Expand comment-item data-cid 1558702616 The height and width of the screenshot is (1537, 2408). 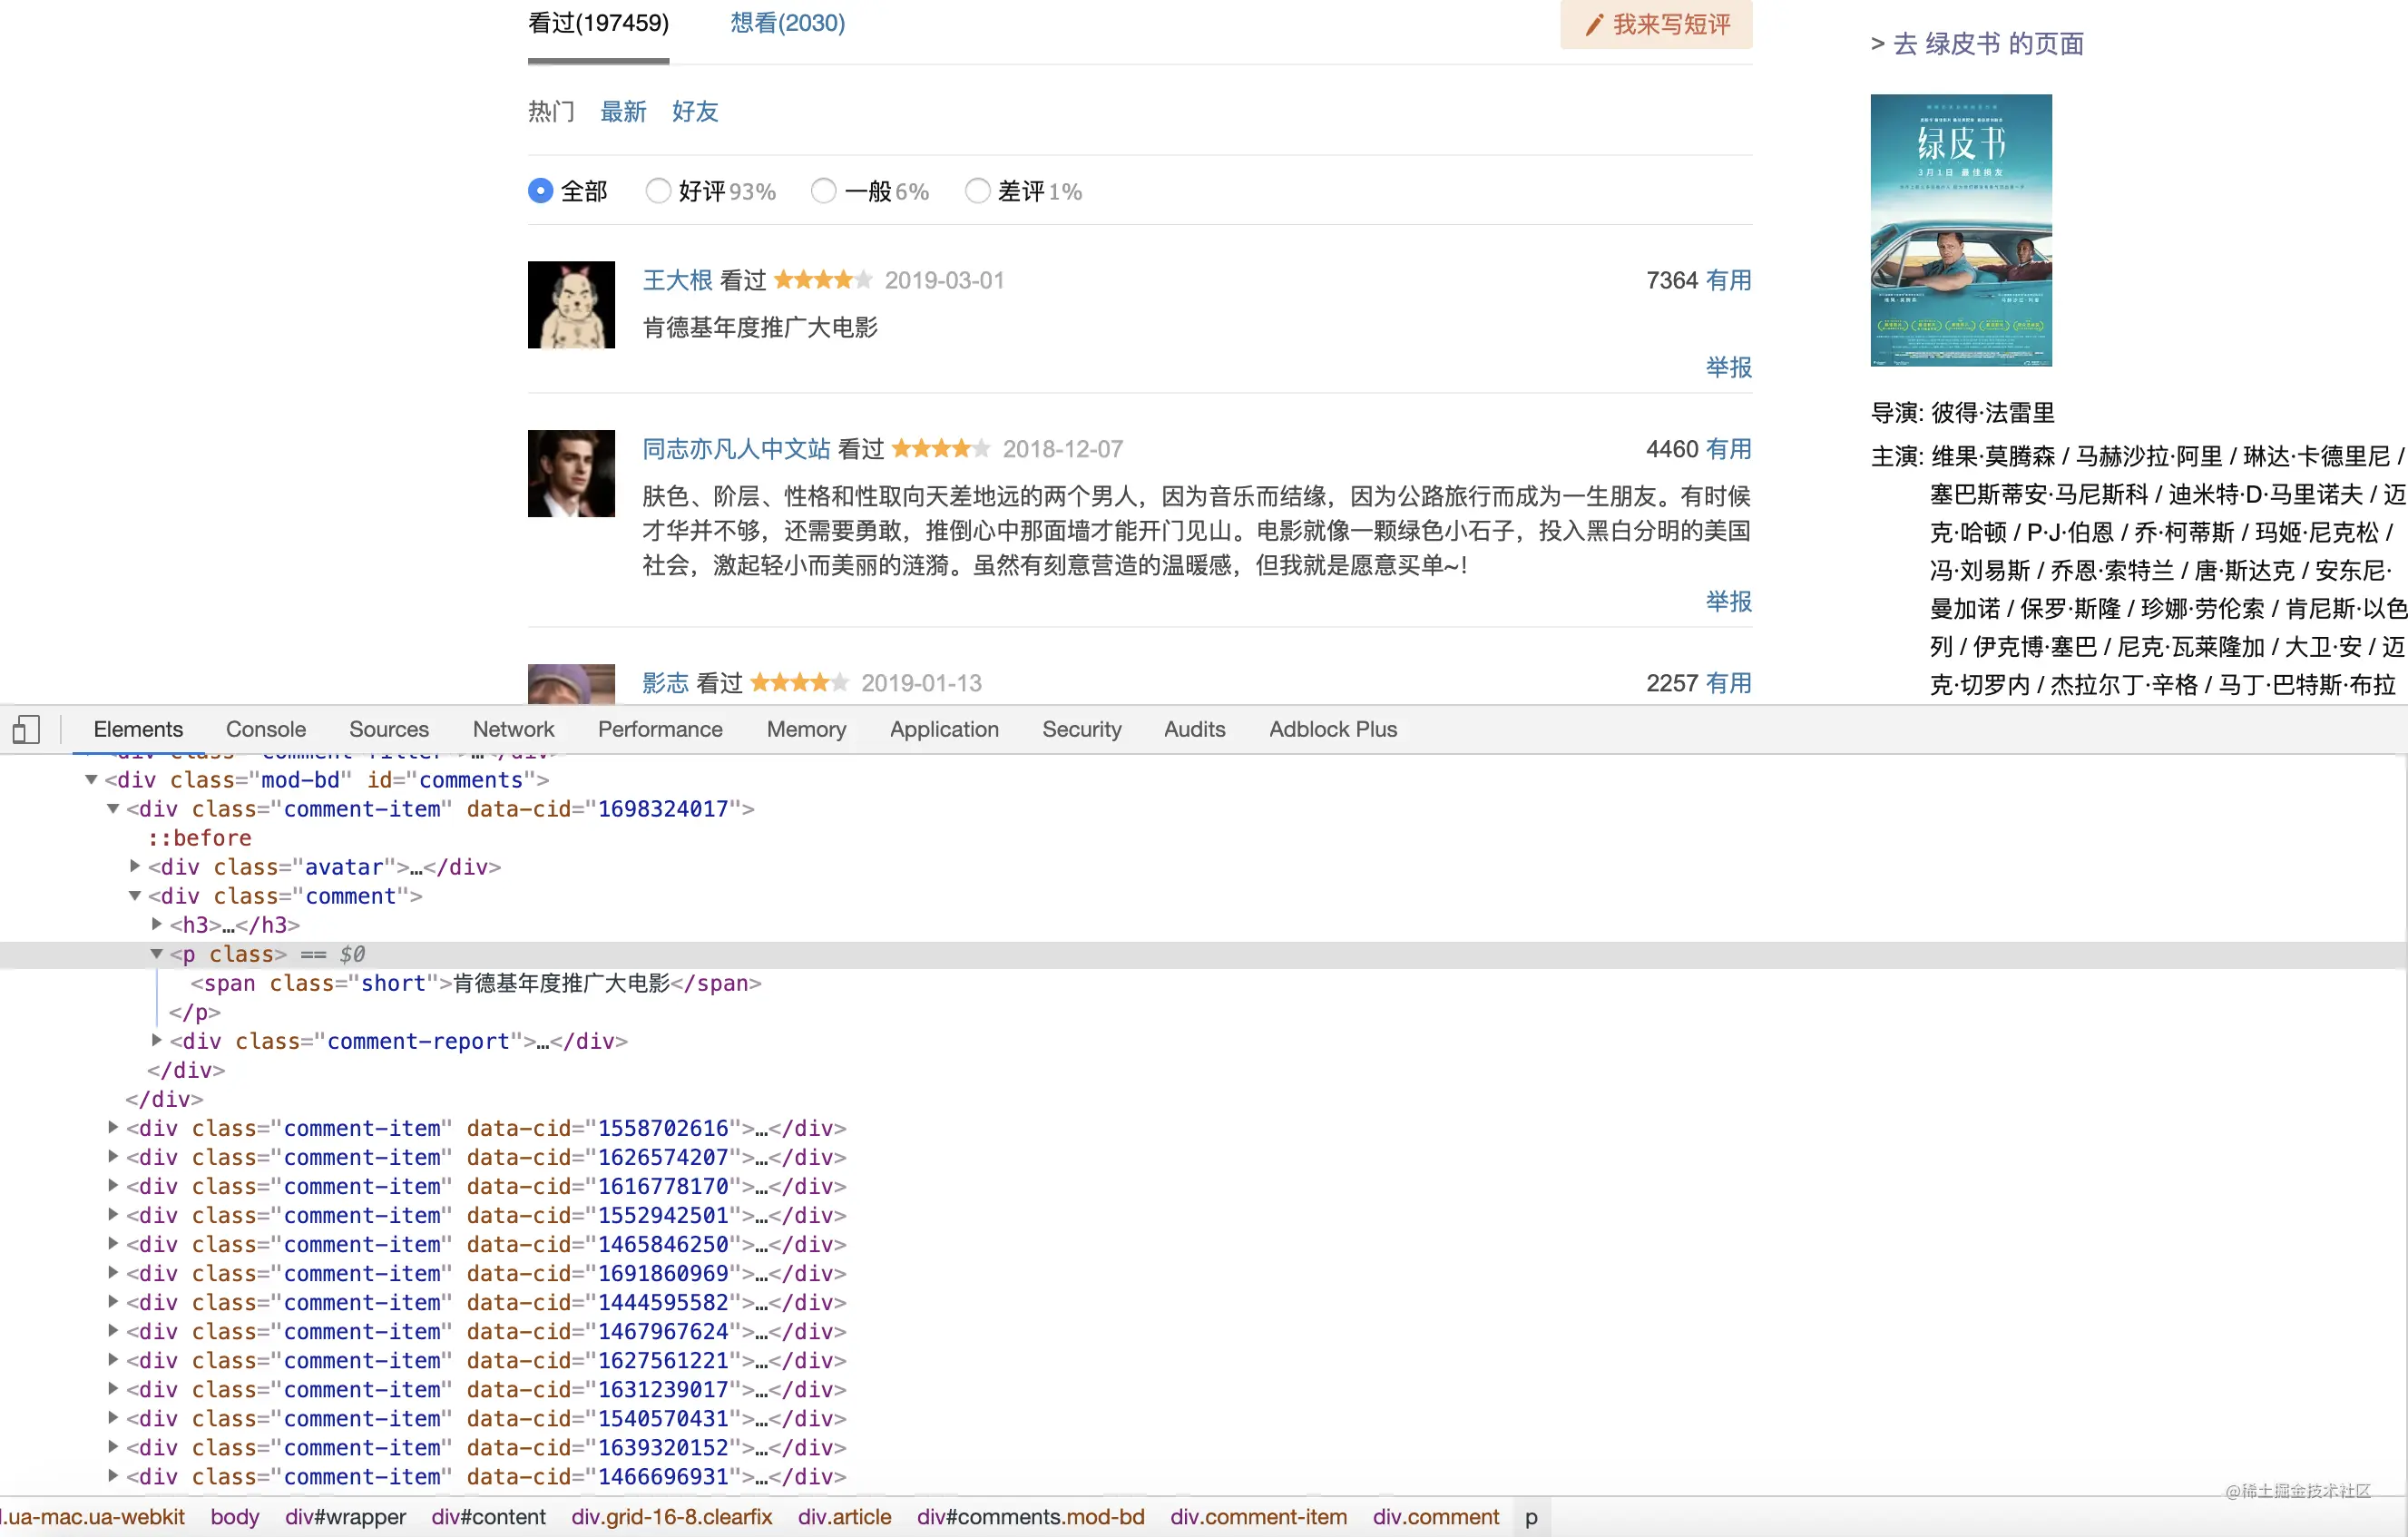pos(113,1127)
